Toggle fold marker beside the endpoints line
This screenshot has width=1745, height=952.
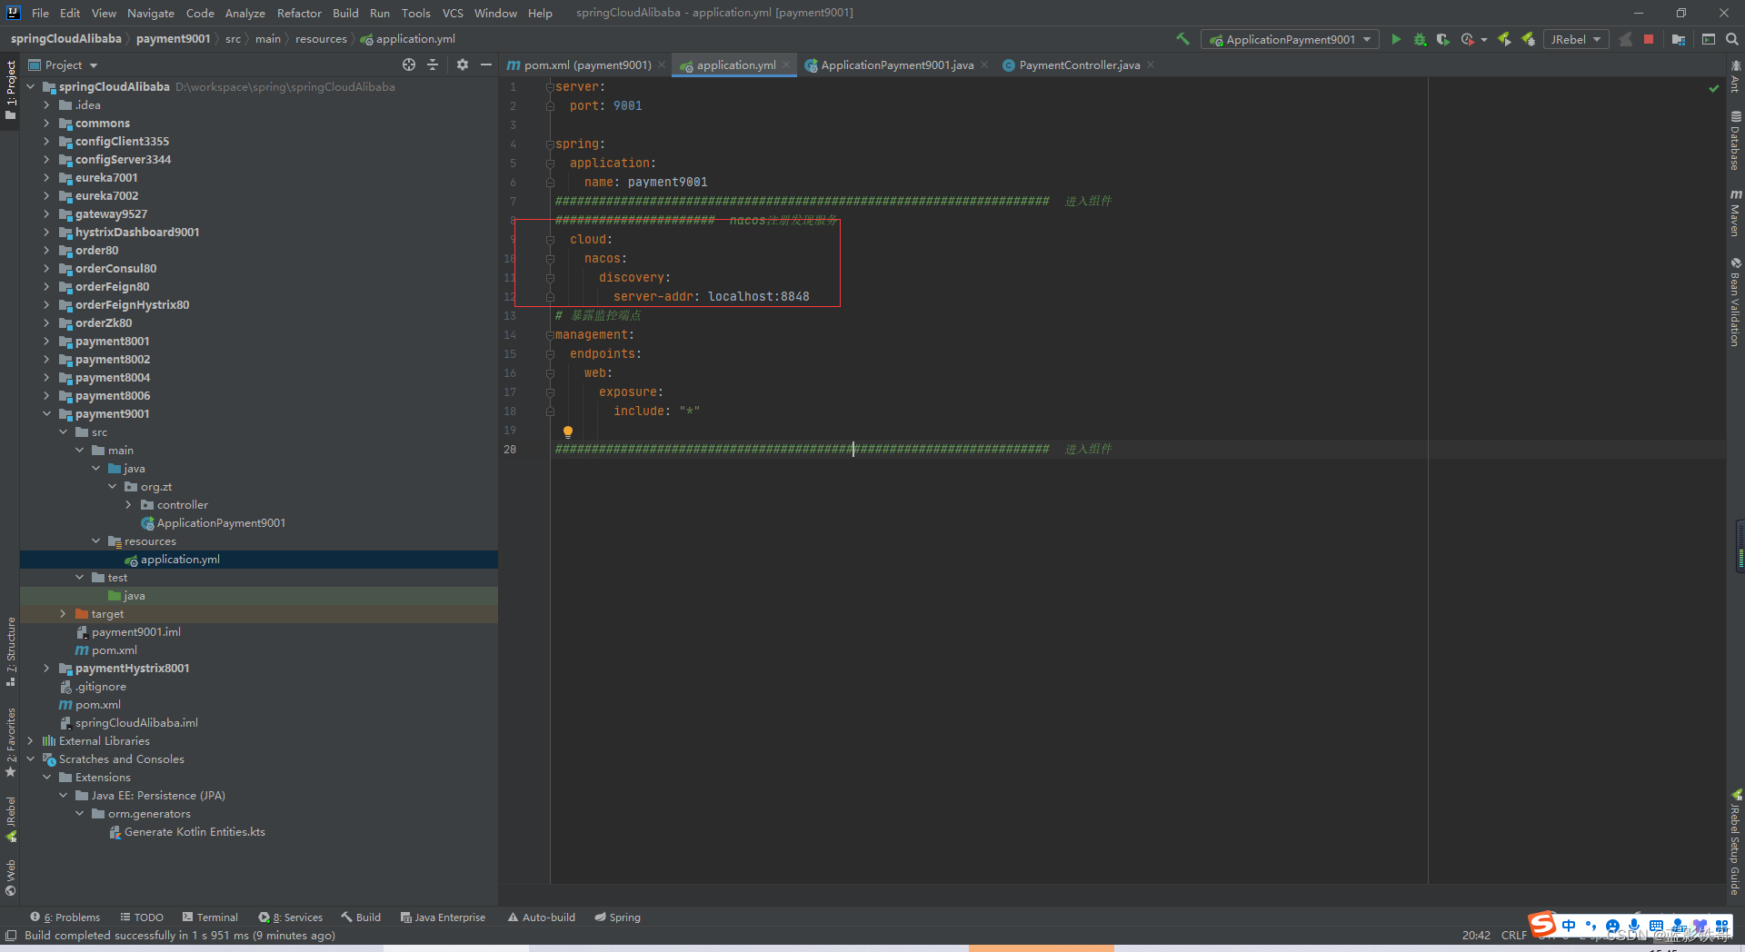(550, 354)
